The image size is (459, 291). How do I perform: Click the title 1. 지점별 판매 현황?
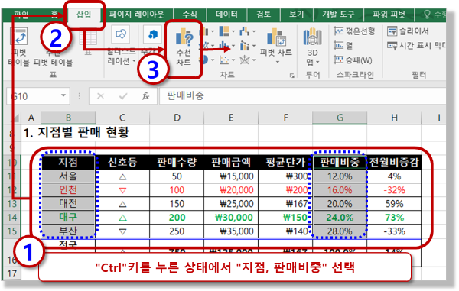point(76,133)
